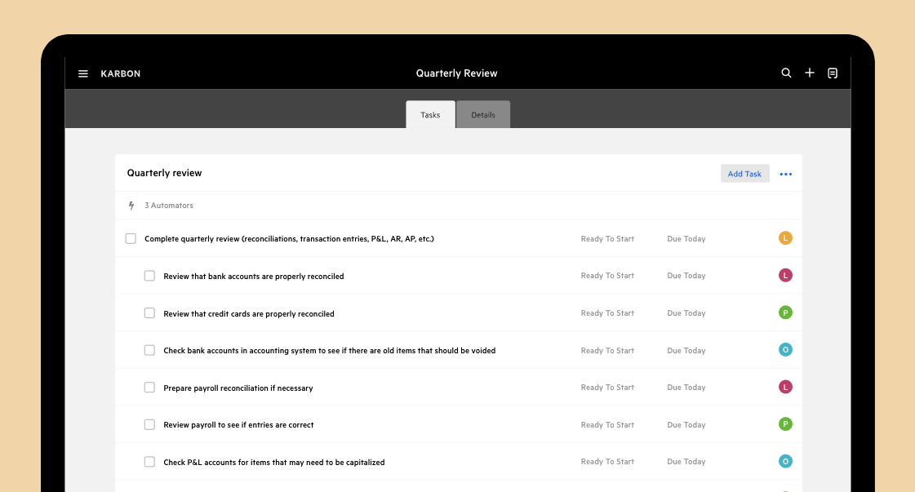The image size is (915, 492).
Task: Switch to the Tasks tab
Action: 430,114
